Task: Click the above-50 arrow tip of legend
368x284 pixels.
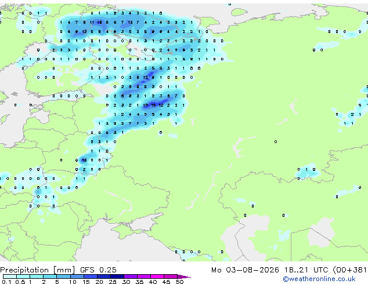Action: pos(184,276)
